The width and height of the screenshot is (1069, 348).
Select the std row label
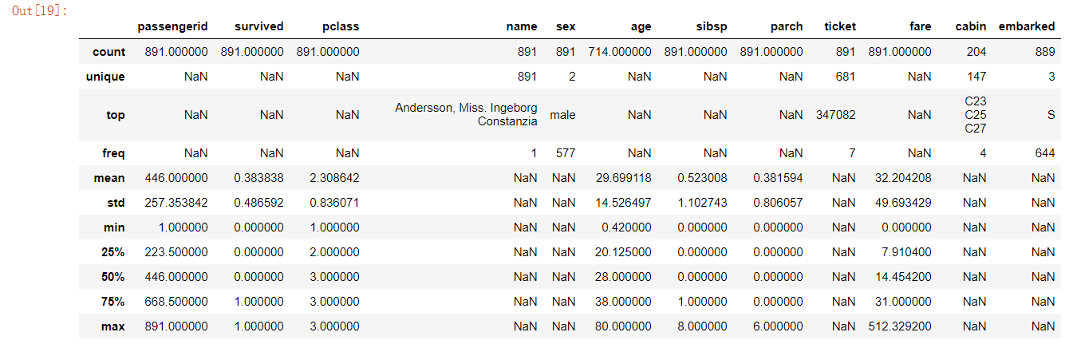[116, 203]
